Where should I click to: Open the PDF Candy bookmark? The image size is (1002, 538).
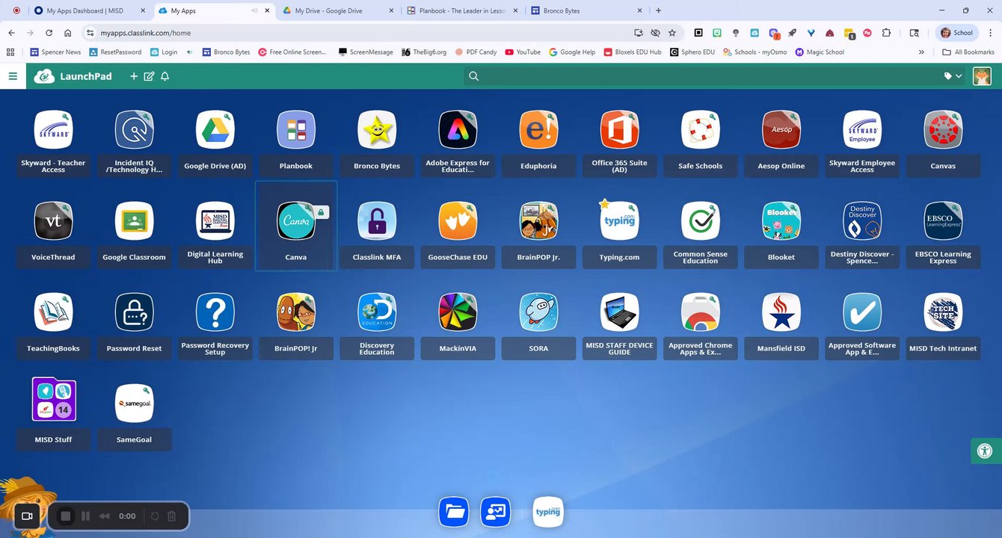click(476, 52)
